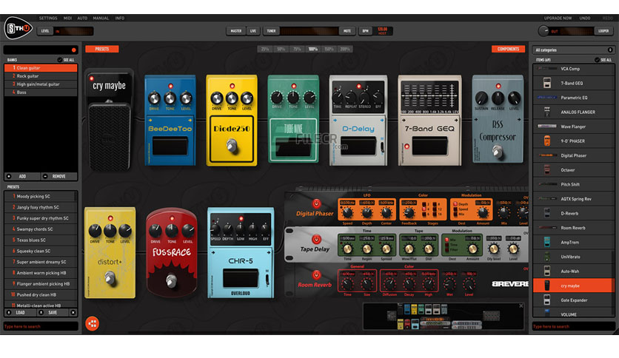Select the Pitch Shift component

coord(573,184)
